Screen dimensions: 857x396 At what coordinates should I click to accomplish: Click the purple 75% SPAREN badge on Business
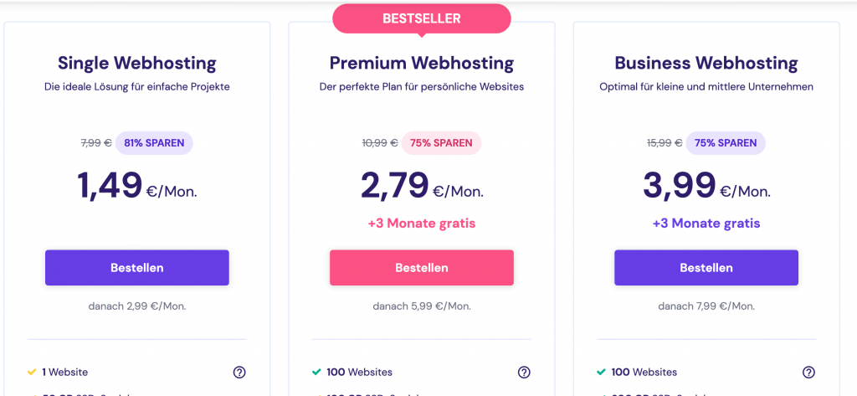pyautogui.click(x=725, y=143)
